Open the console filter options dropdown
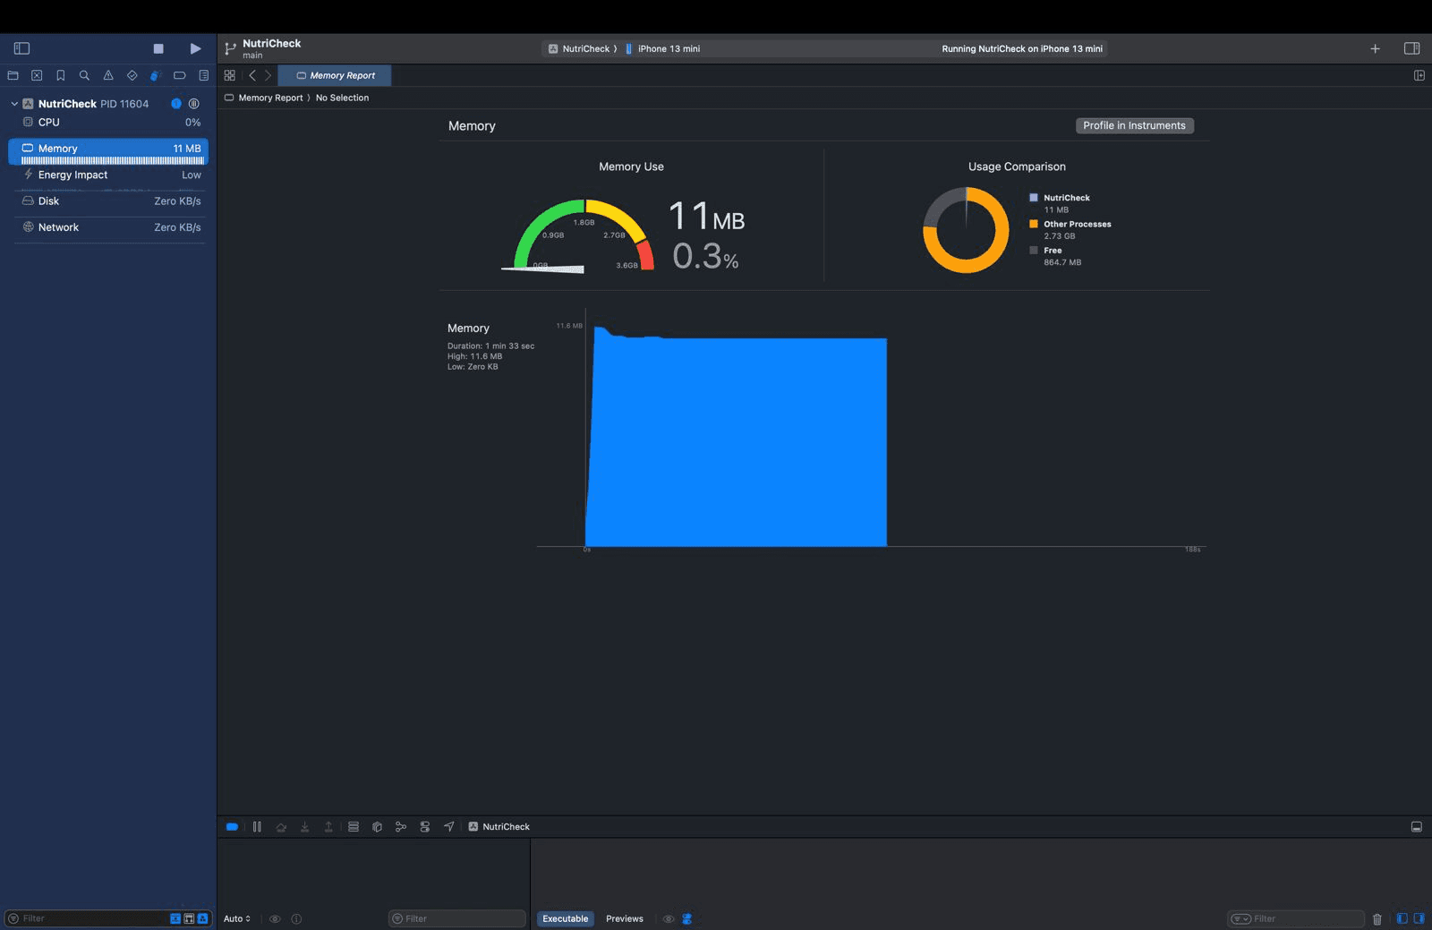The height and width of the screenshot is (930, 1432). [1240, 919]
